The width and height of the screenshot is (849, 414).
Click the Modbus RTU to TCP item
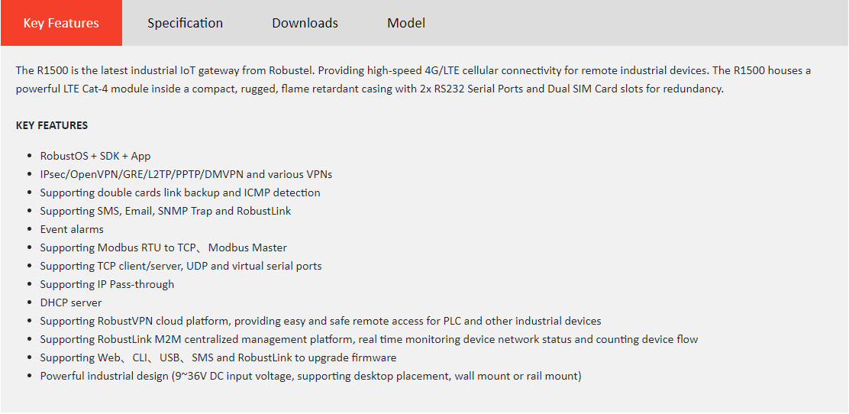(x=163, y=247)
